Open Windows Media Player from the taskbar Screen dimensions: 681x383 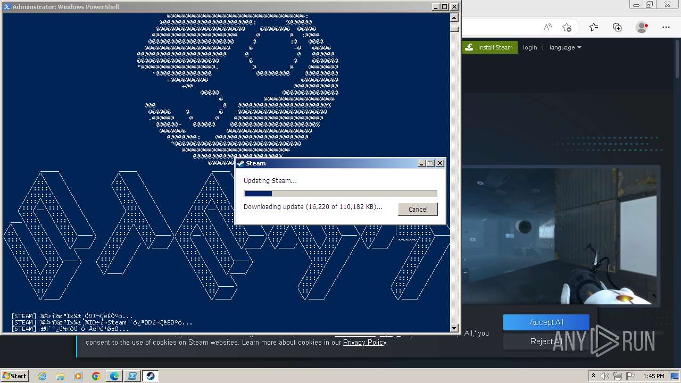(x=78, y=376)
